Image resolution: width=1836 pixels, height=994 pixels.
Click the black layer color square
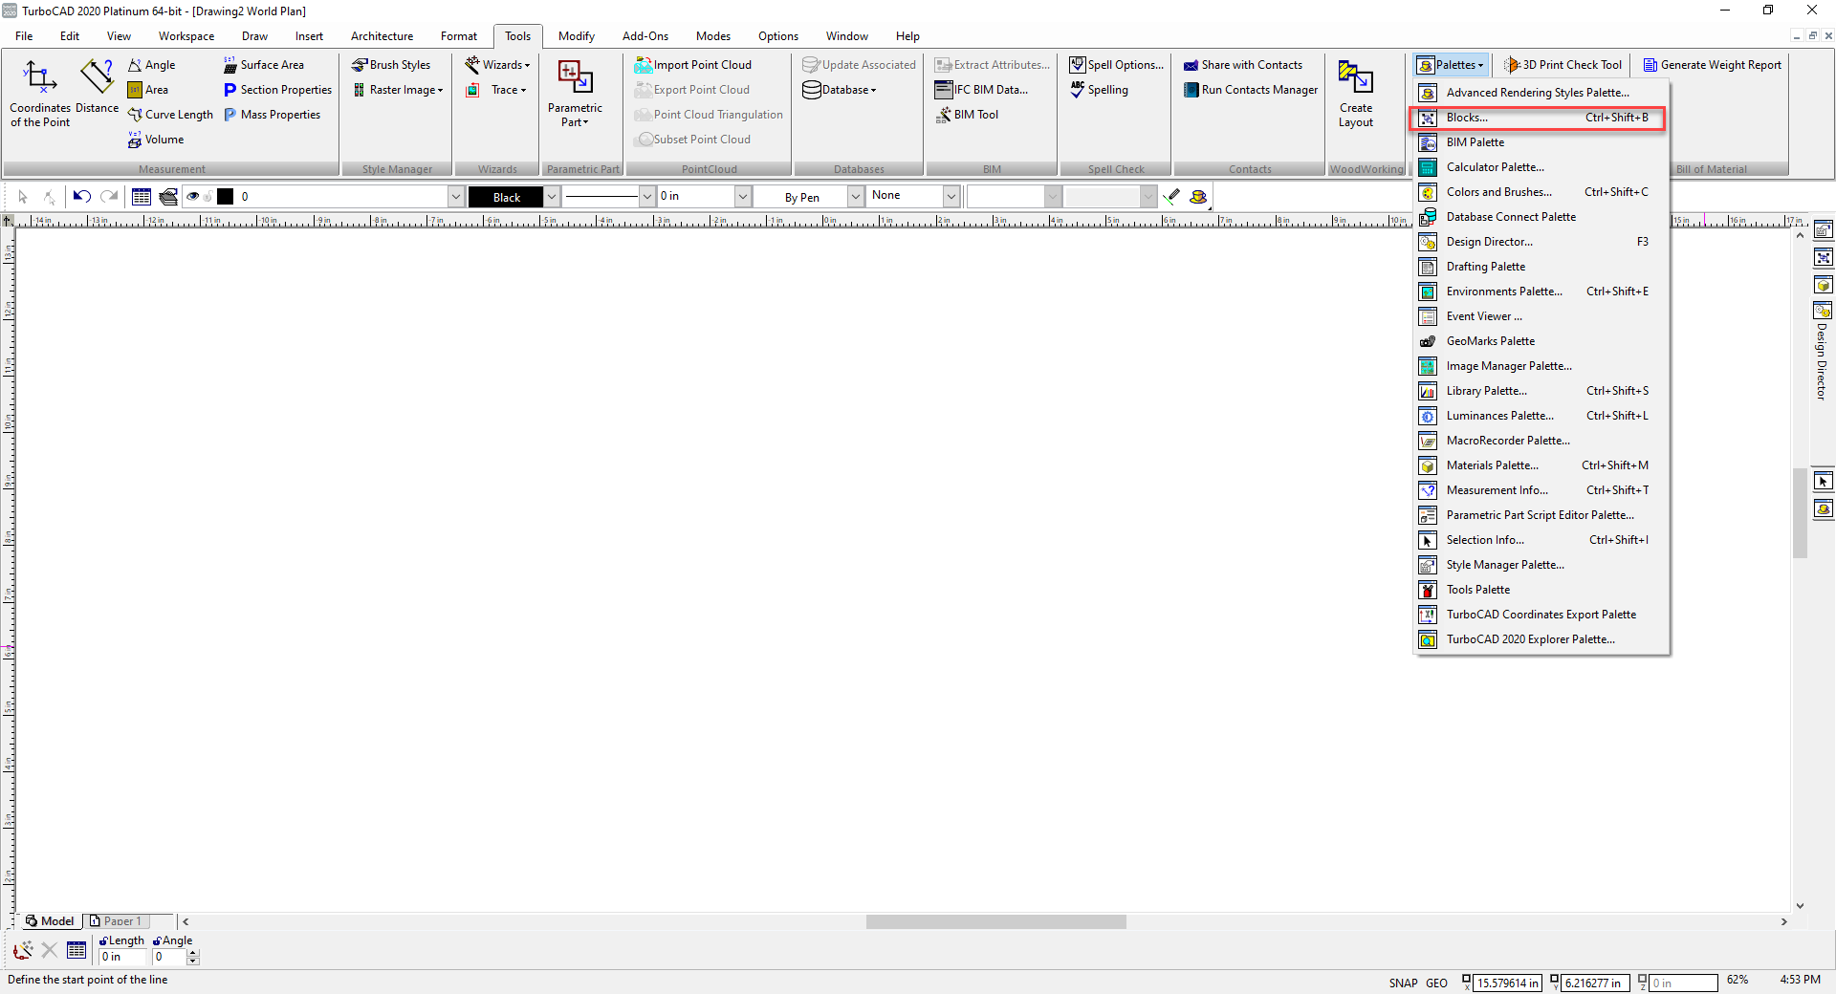pos(226,197)
